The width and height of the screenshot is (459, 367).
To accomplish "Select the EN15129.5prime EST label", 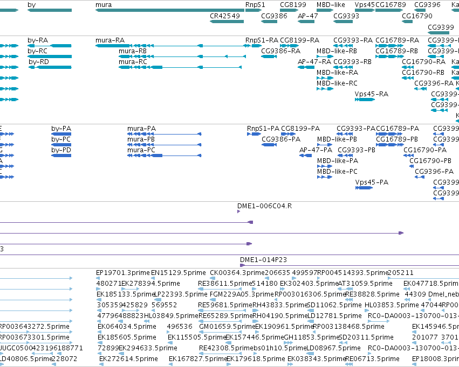I will 179,273.
